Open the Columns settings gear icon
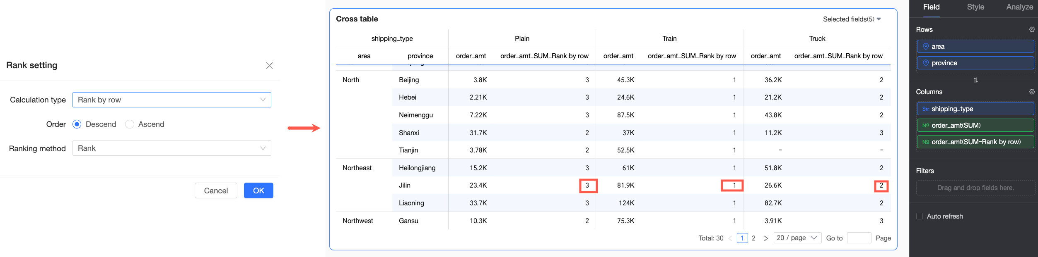Image resolution: width=1038 pixels, height=257 pixels. click(x=1032, y=92)
